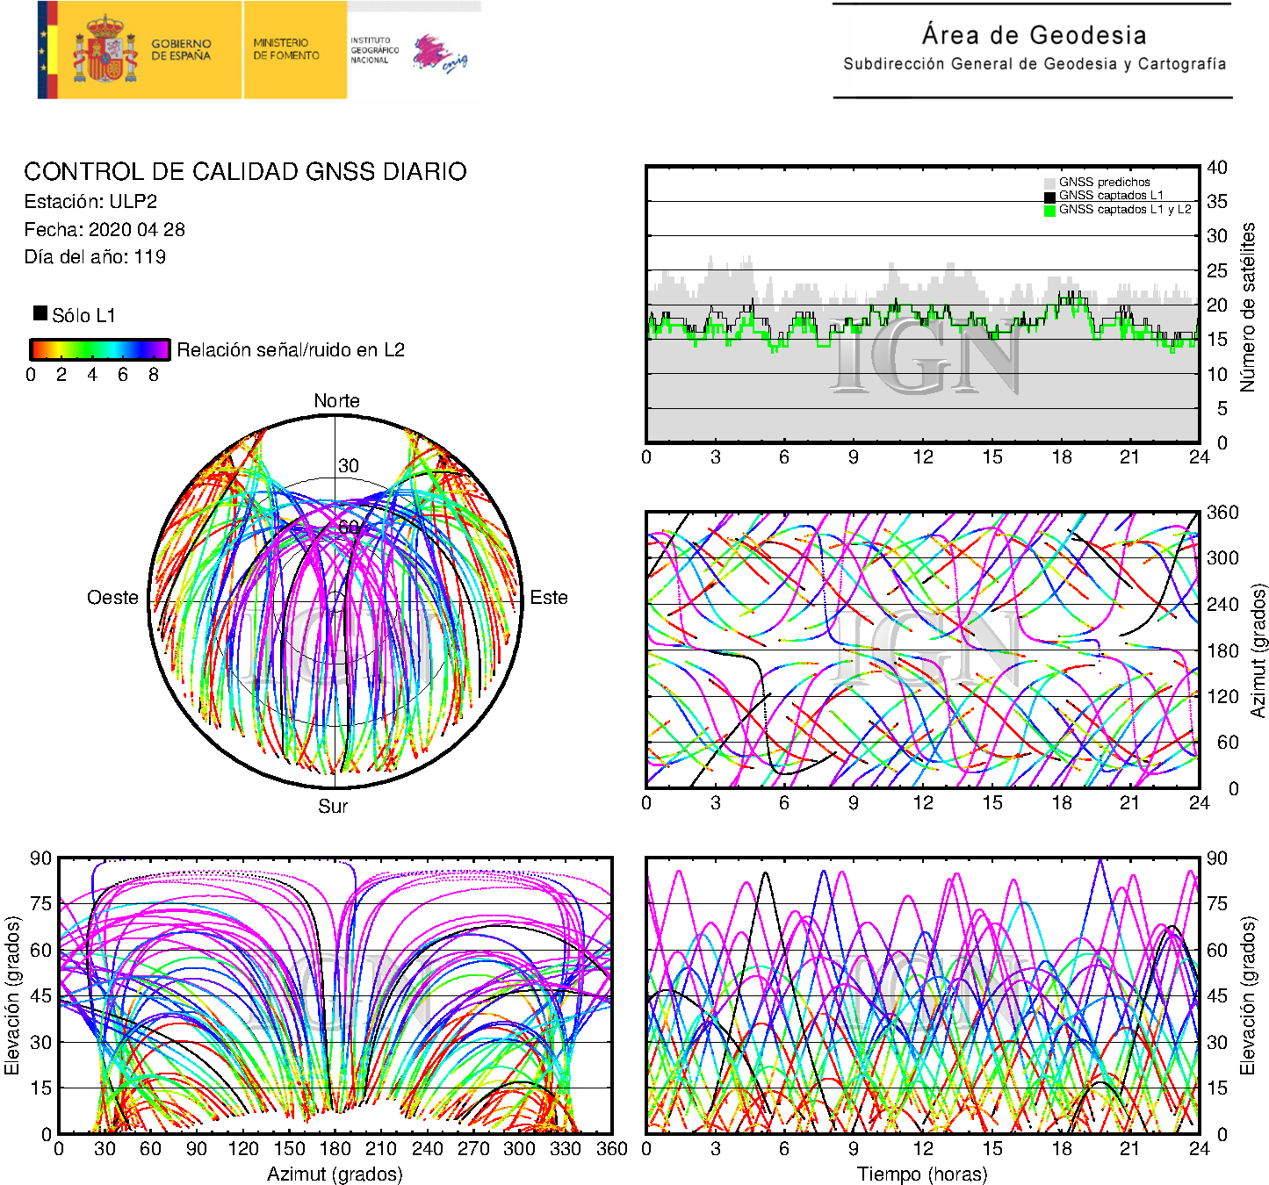Click the pink CNIG logo graphic
This screenshot has width=1269, height=1185.
click(x=440, y=54)
